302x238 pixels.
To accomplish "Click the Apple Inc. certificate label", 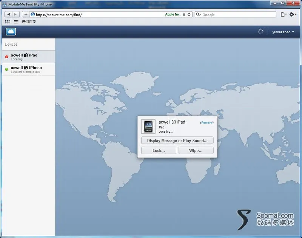I will [x=173, y=14].
